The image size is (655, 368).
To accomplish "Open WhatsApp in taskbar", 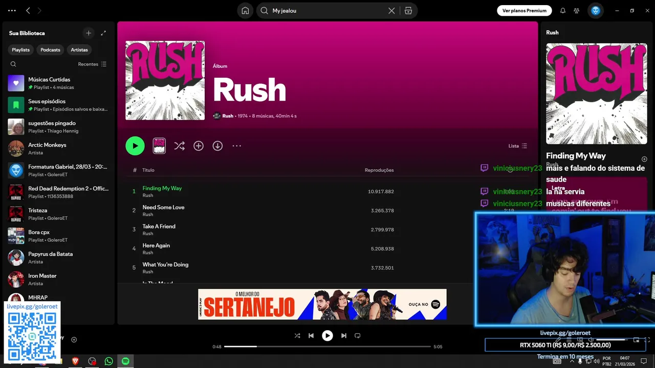I will pyautogui.click(x=108, y=361).
